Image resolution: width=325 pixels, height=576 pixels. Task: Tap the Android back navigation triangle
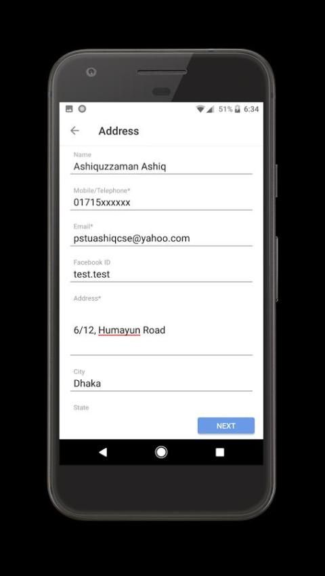click(103, 452)
